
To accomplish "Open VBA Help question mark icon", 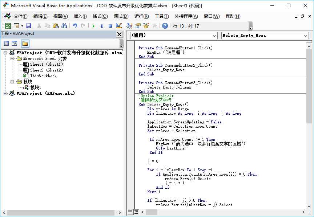I will [165, 26].
